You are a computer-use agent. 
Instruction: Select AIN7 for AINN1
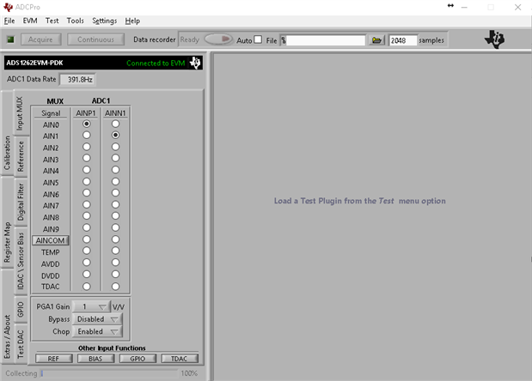tap(116, 204)
